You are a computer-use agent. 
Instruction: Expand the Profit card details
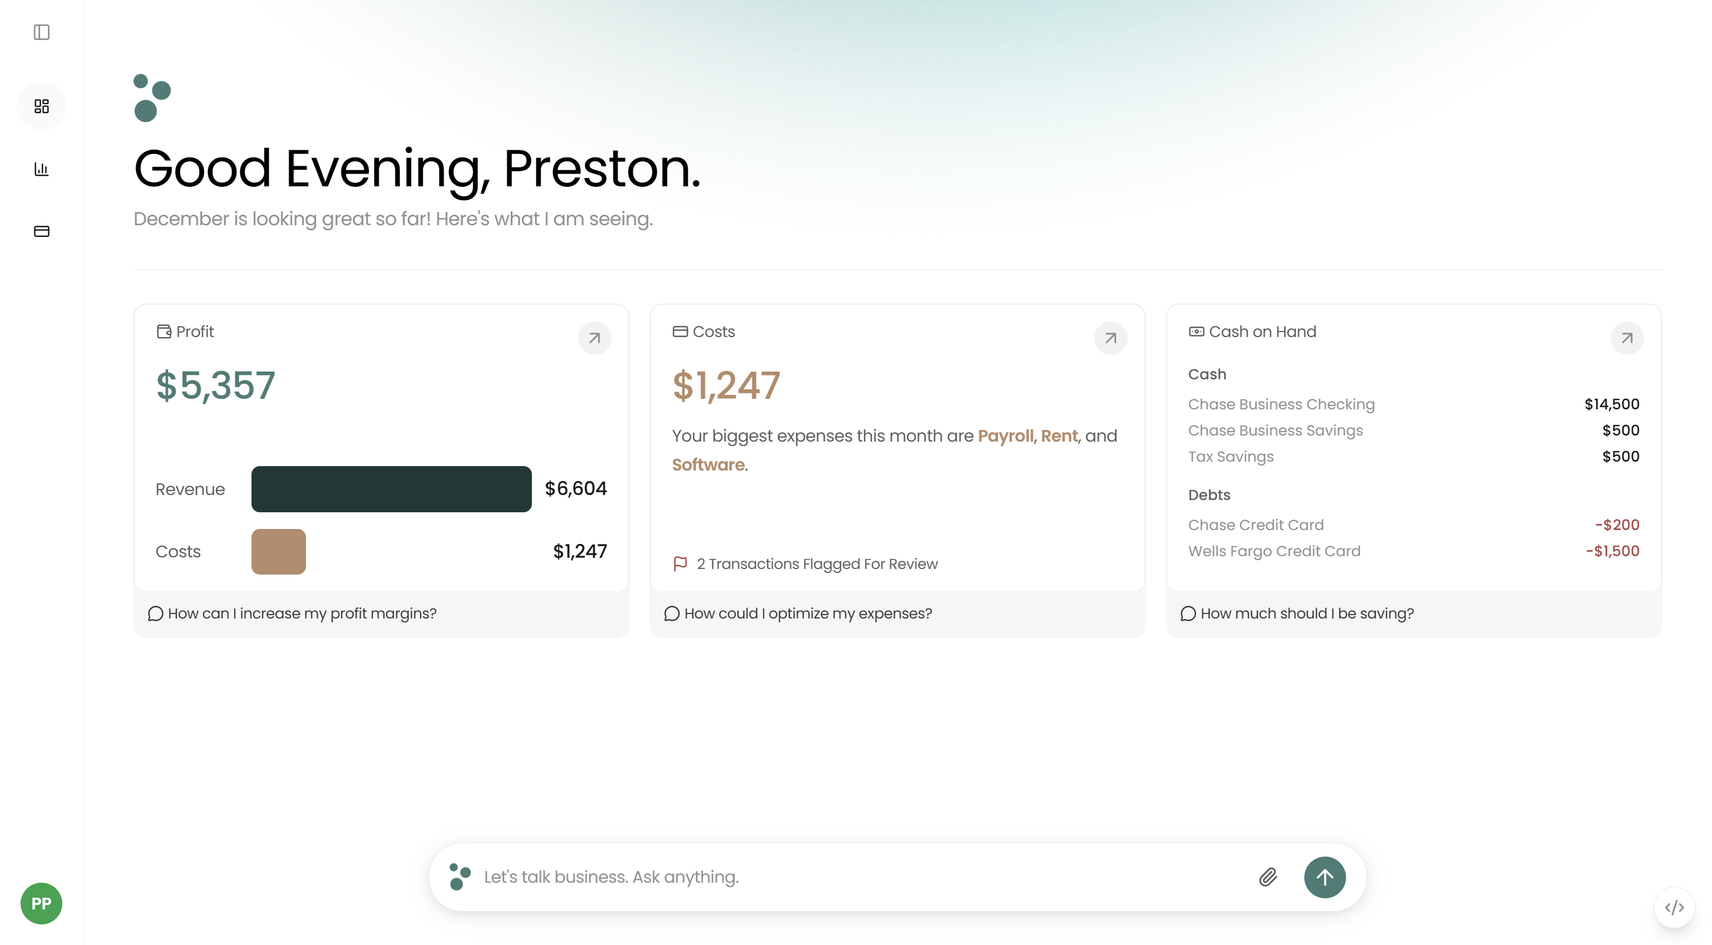click(x=594, y=338)
